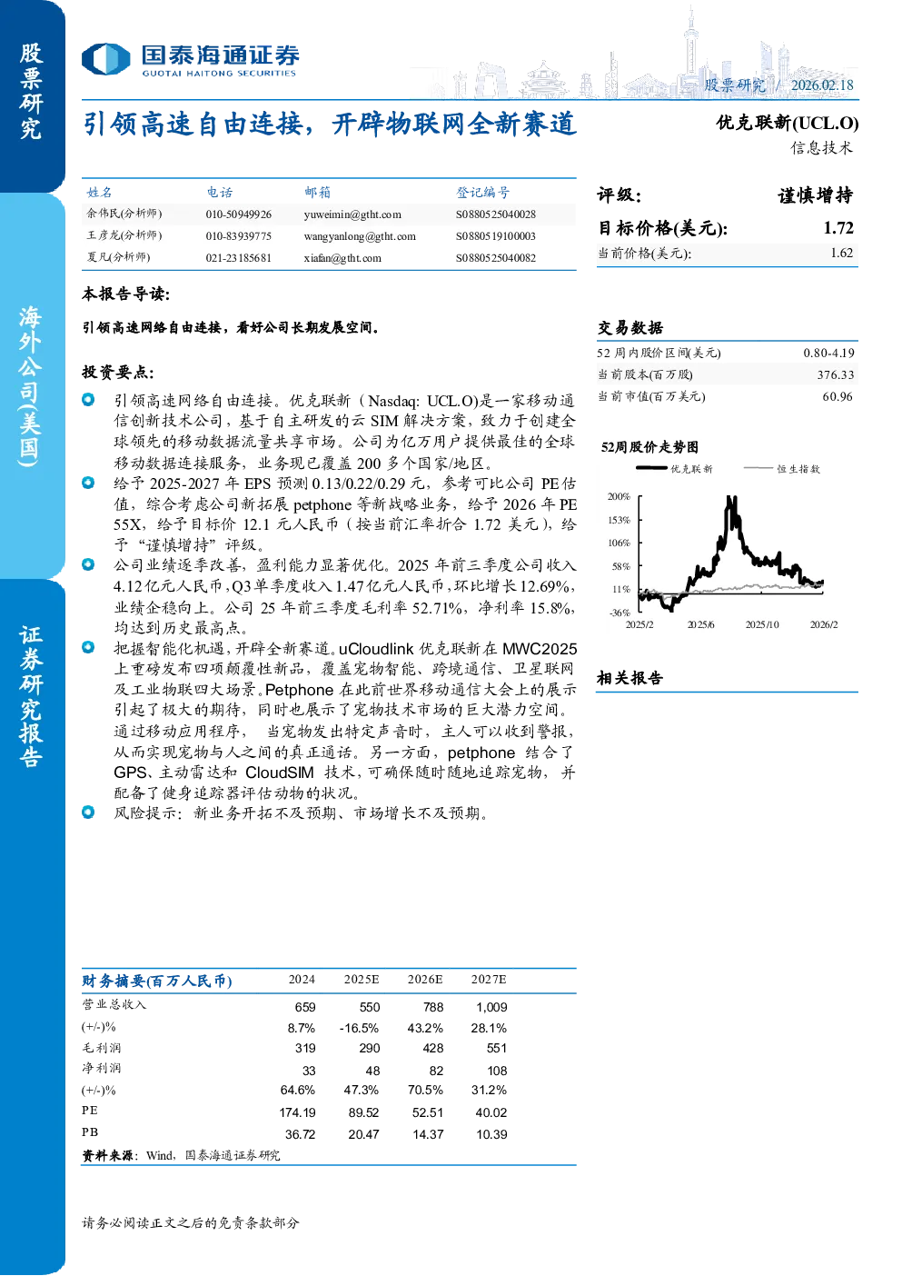Image resolution: width=902 pixels, height=1276 pixels.
Task: Click analyst name 余伟民(分析师)
Action: [124, 214]
